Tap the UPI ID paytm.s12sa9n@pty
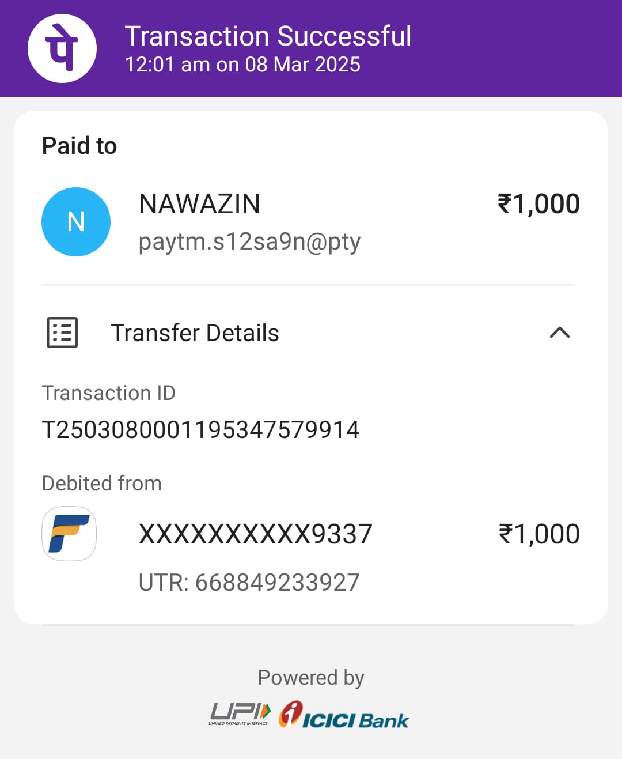Image resolution: width=622 pixels, height=759 pixels. (x=249, y=241)
